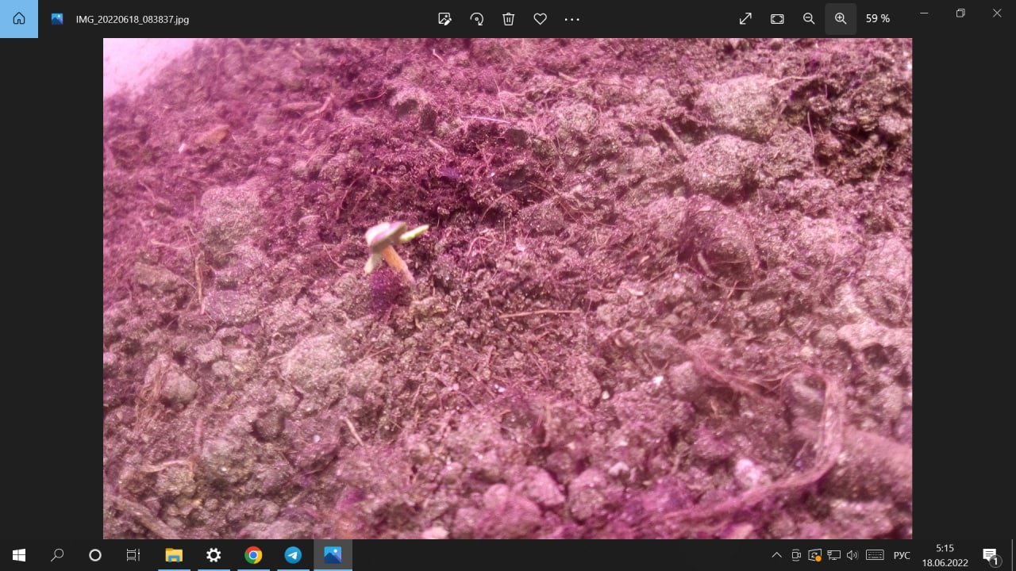Delete this photo with trash icon
This screenshot has width=1016, height=571.
[509, 19]
